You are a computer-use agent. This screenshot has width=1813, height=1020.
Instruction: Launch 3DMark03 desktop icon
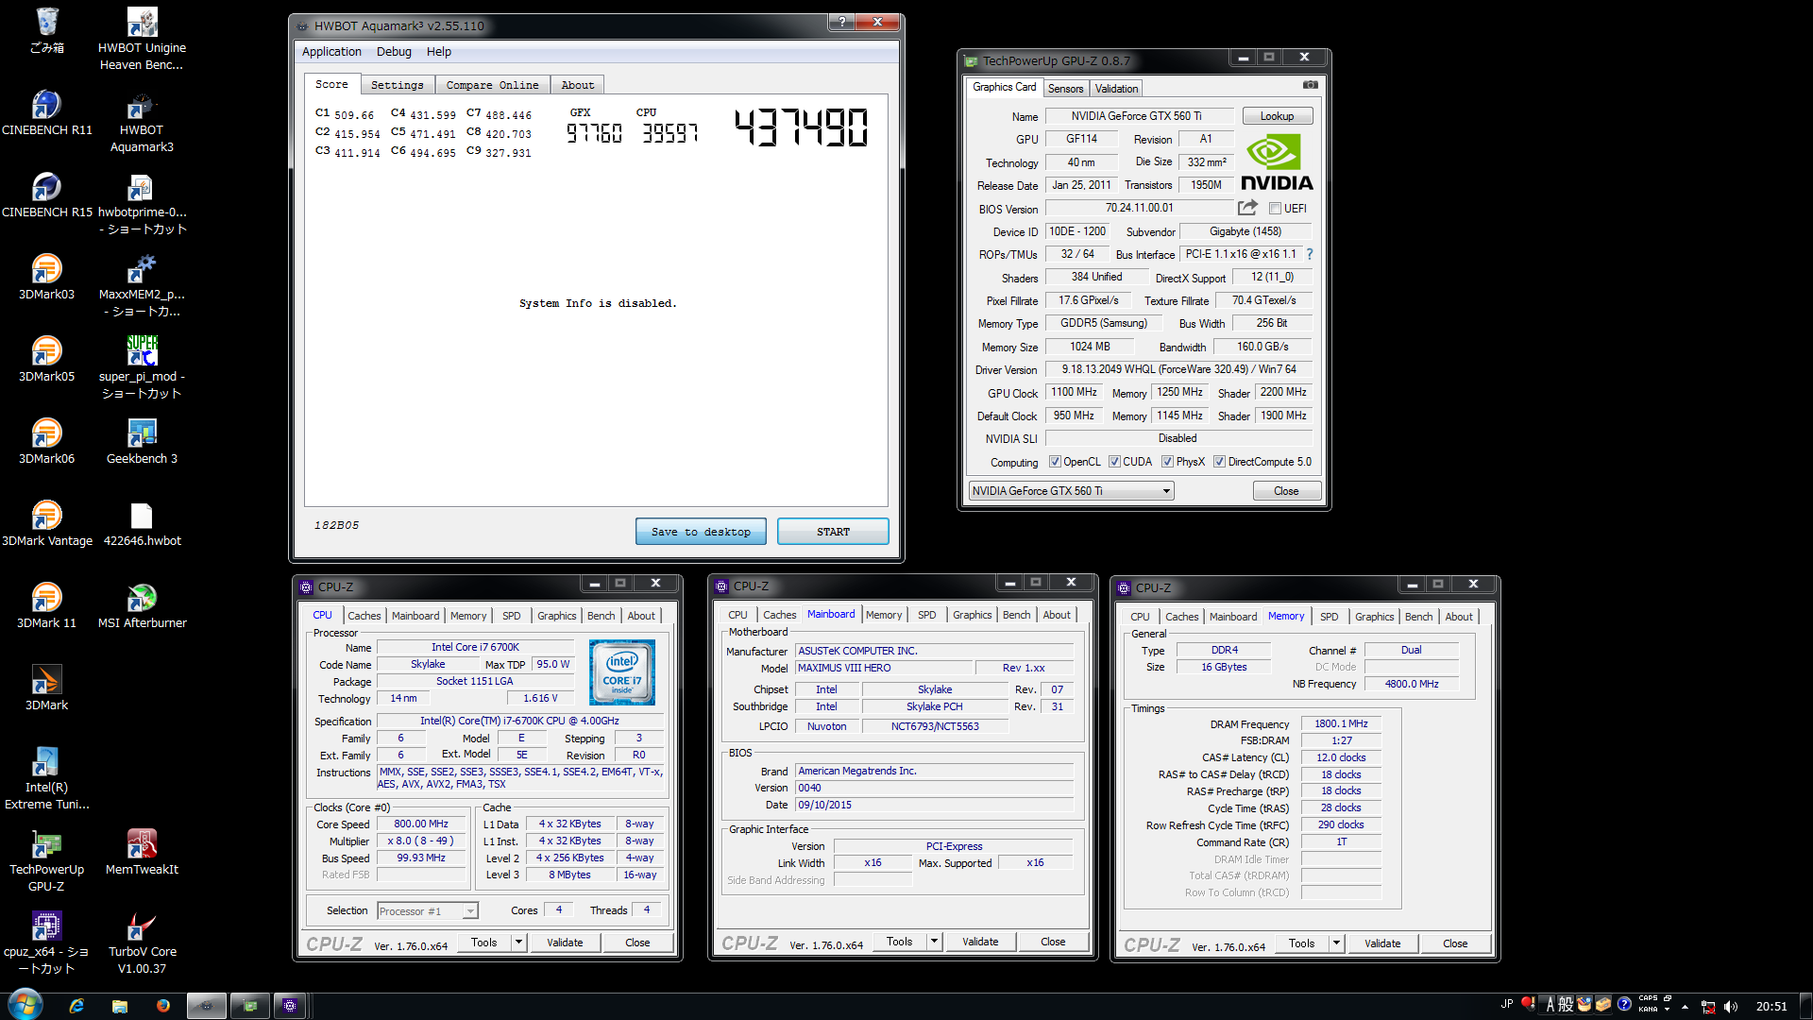(46, 277)
